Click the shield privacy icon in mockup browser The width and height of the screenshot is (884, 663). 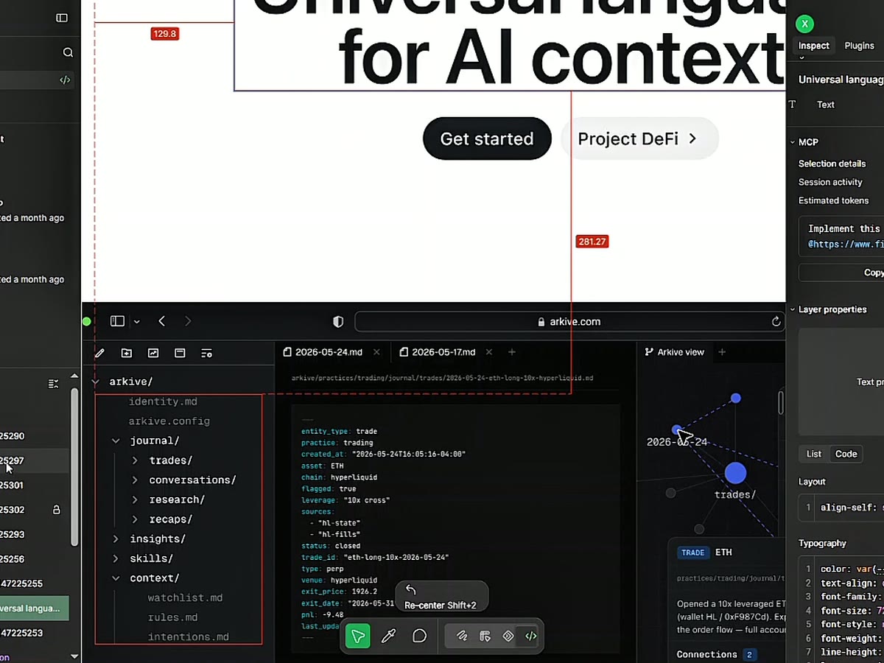[338, 322]
